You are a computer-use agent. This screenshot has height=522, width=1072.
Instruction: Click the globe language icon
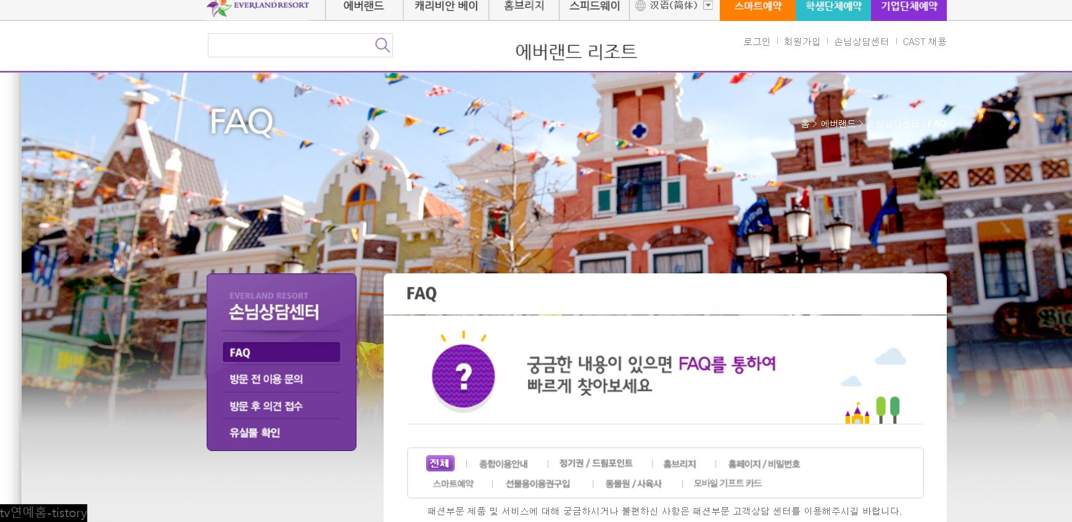tap(640, 6)
